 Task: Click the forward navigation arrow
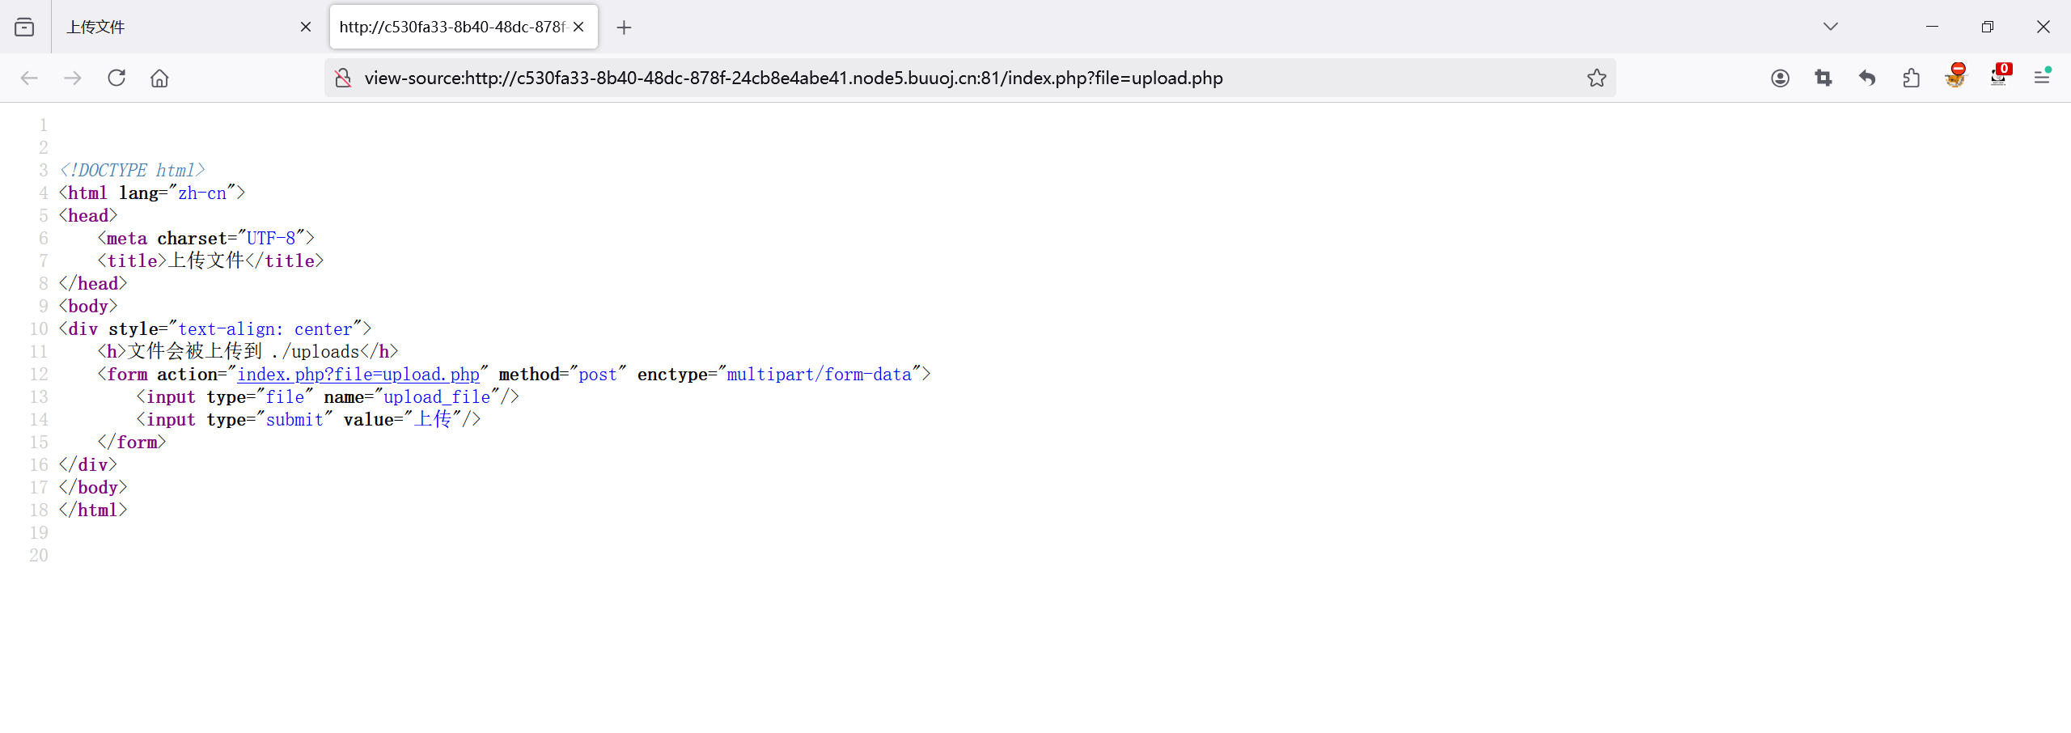pyautogui.click(x=73, y=78)
